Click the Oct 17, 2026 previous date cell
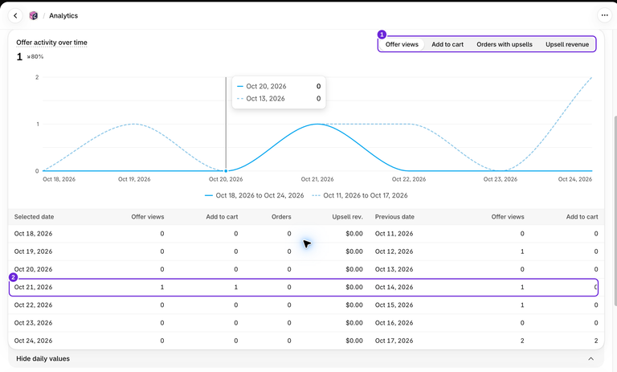 point(394,341)
